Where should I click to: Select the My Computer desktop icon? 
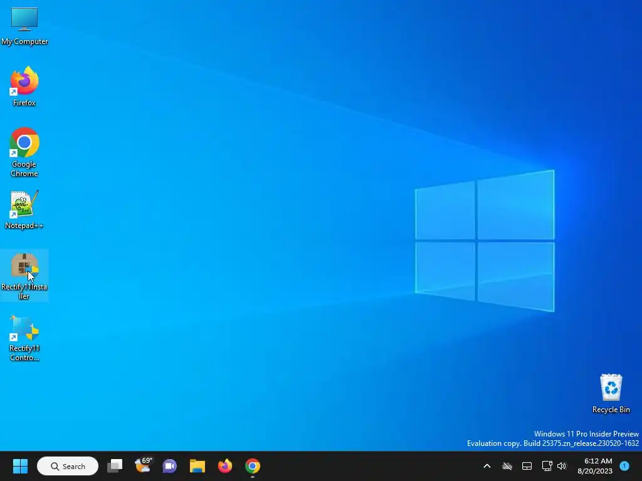coord(24,26)
